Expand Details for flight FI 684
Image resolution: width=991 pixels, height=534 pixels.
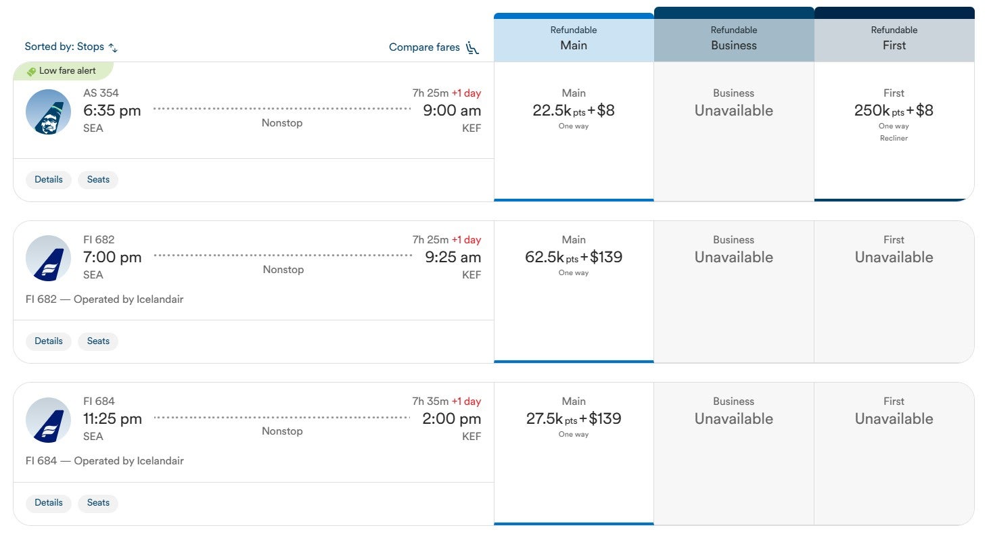pos(49,503)
